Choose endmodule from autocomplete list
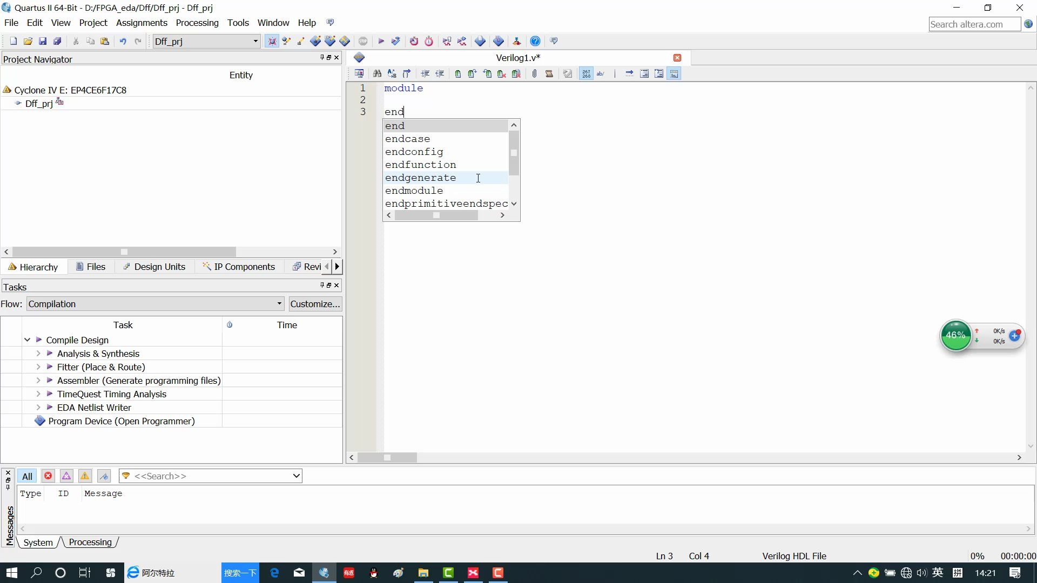This screenshot has height=583, width=1037. (414, 191)
